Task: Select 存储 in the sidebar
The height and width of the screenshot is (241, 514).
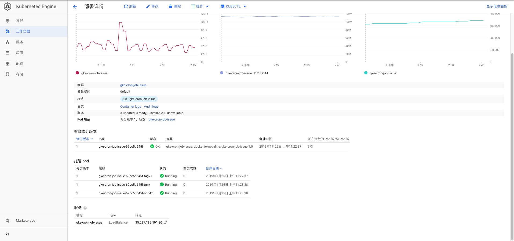Action: coord(34,74)
